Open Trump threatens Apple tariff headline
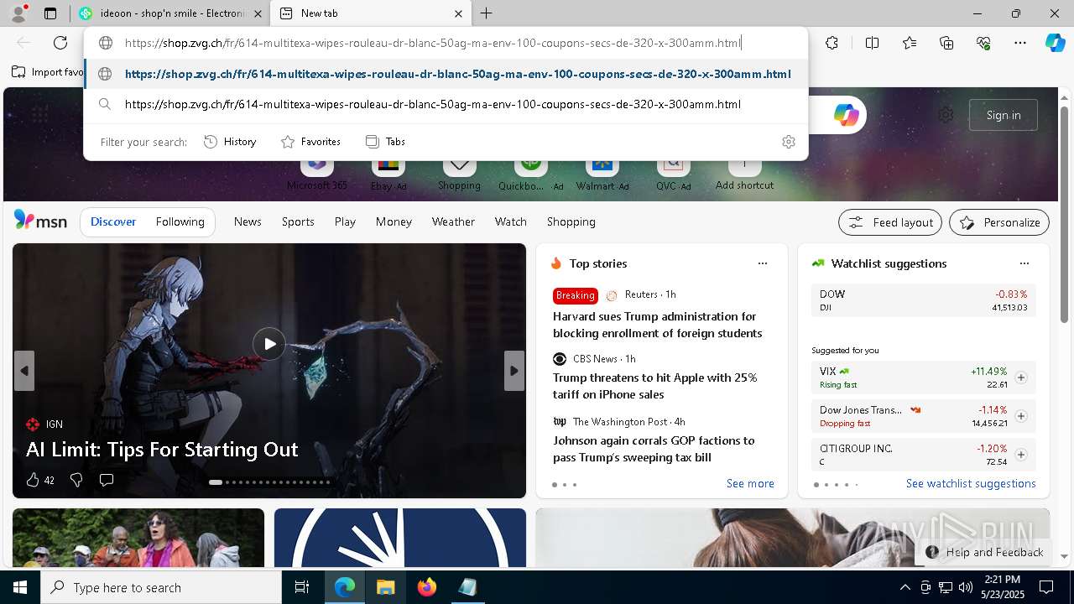Screen dimensions: 1074x604 click(654, 386)
